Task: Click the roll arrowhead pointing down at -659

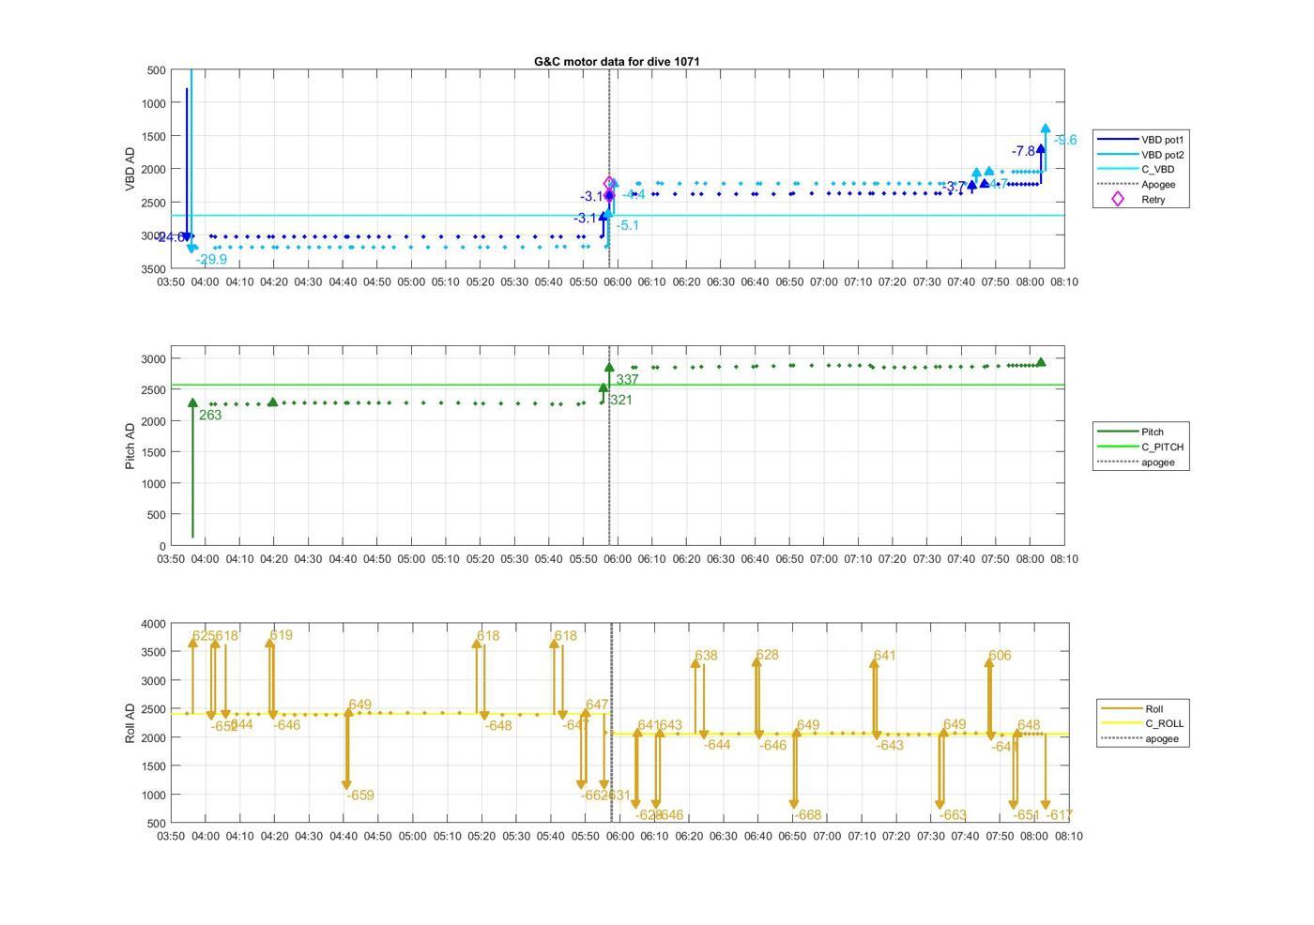Action: coord(347,785)
